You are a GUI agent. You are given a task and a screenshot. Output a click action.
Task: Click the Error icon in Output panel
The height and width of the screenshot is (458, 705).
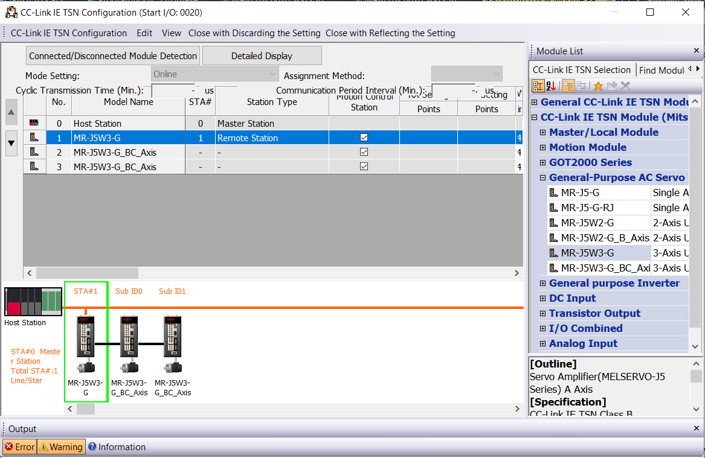tap(9, 447)
